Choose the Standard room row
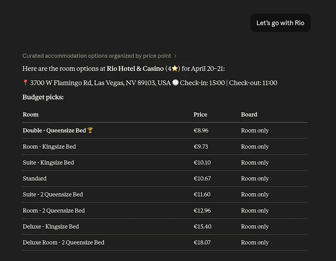The width and height of the screenshot is (336, 261). click(165, 179)
